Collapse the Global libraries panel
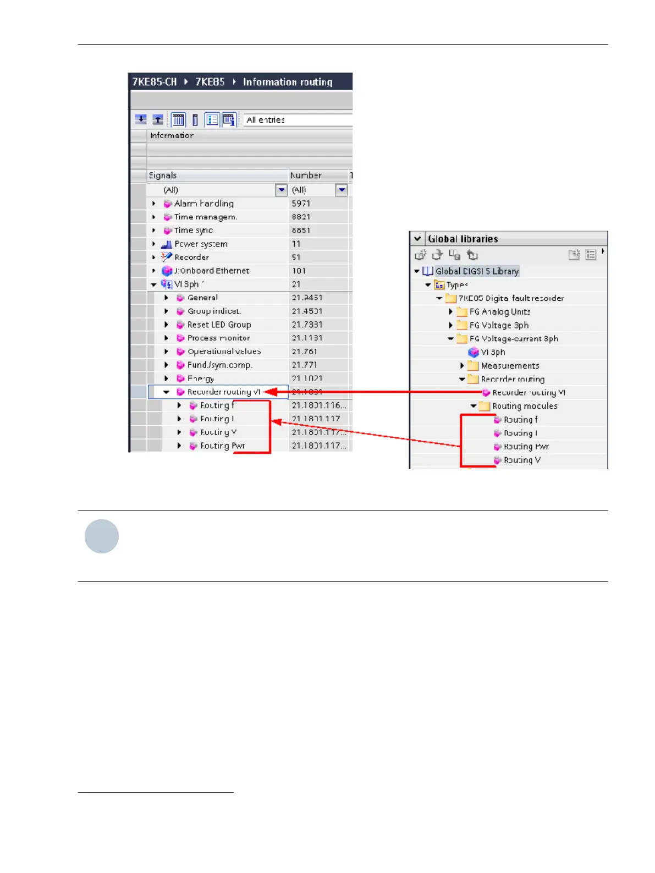 point(418,239)
